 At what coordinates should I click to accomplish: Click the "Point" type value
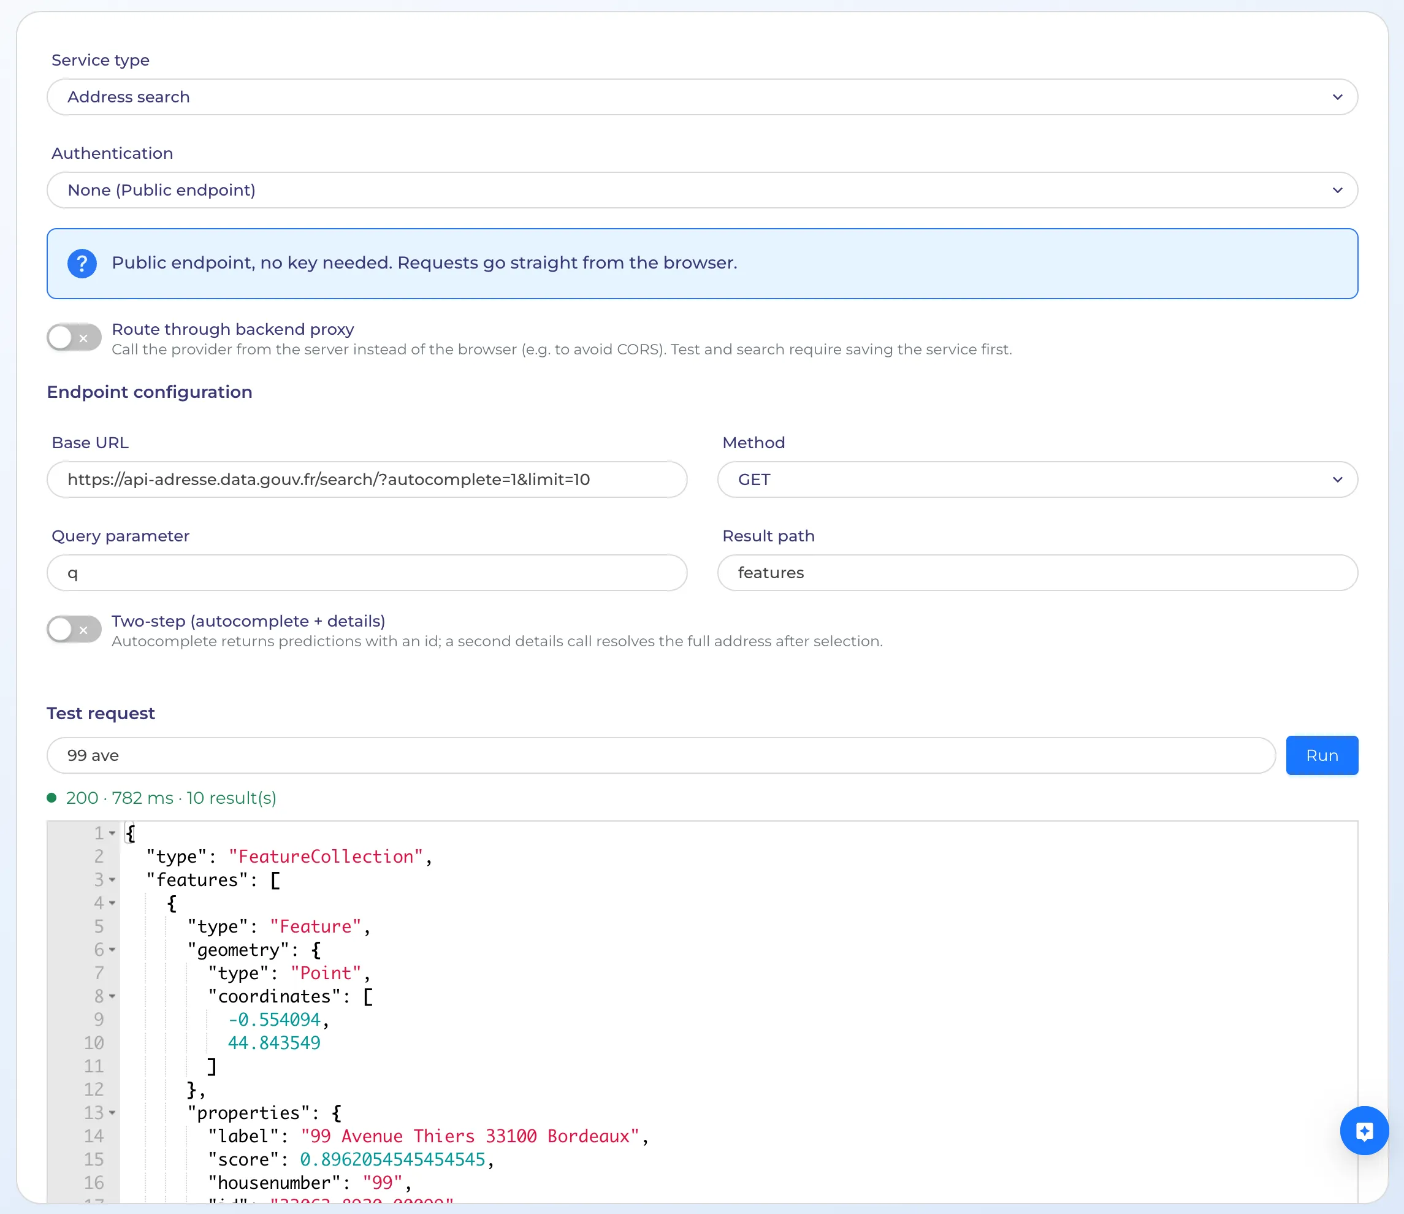tap(326, 974)
